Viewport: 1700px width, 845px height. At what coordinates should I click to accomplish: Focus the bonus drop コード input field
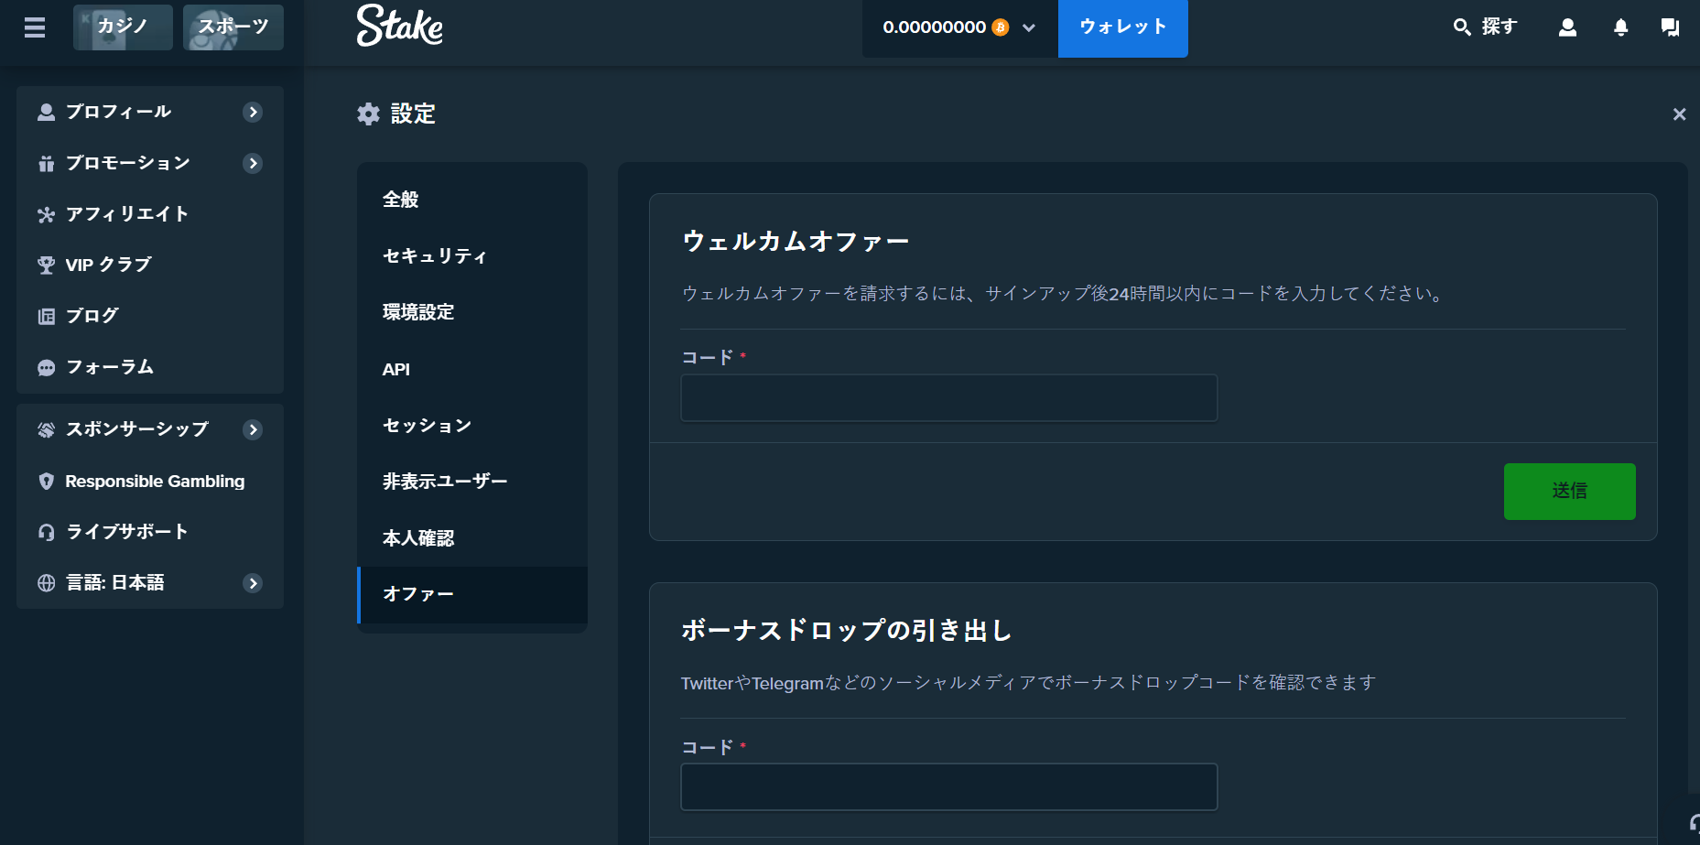pos(948,787)
